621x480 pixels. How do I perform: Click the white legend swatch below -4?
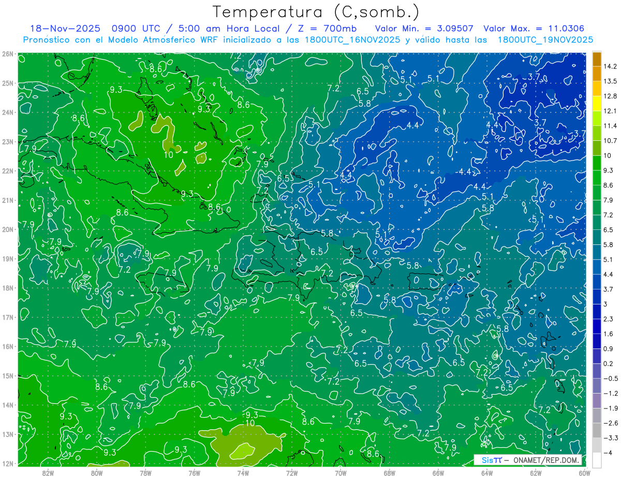(596, 460)
